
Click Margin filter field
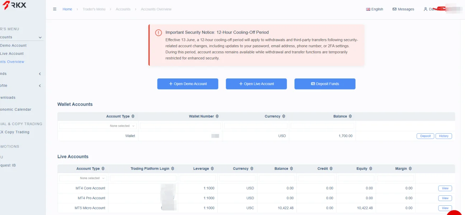[x=396, y=178]
